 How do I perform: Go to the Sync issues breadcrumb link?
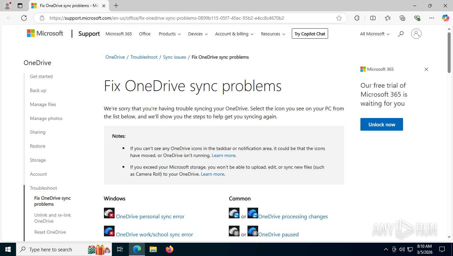[175, 57]
